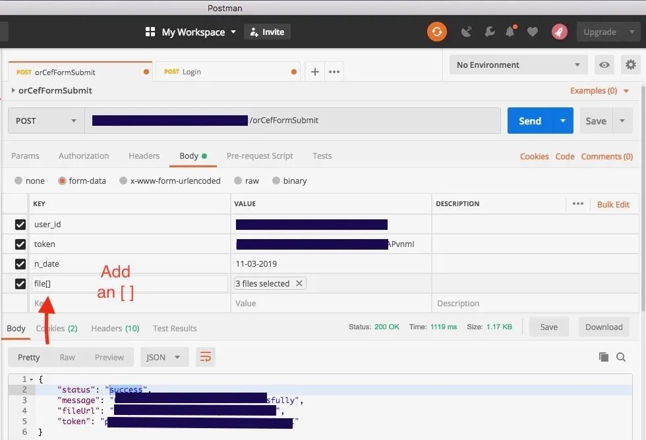Image resolution: width=646 pixels, height=440 pixels.
Task: Click the environment quick look eye icon
Action: click(604, 65)
